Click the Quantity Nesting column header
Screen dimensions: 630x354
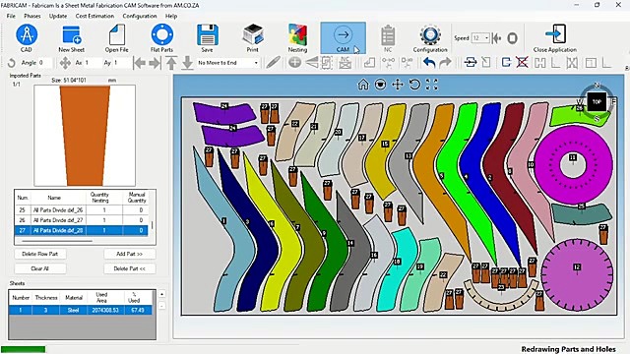point(99,197)
